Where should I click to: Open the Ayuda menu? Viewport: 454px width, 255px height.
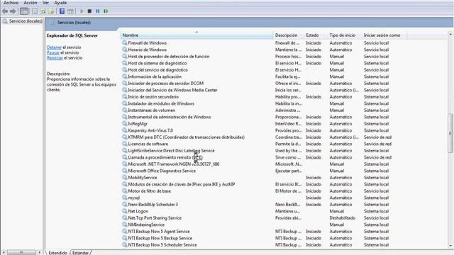click(x=60, y=3)
